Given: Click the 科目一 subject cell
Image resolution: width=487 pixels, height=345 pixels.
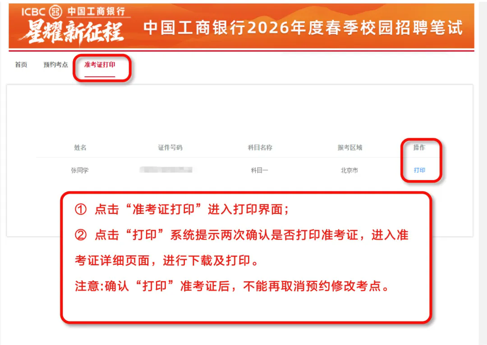Looking at the screenshot, I should 259,170.
